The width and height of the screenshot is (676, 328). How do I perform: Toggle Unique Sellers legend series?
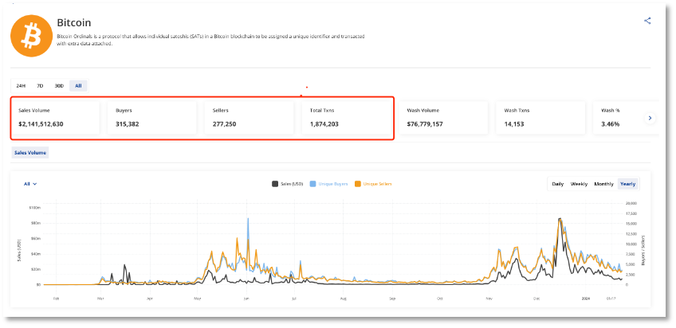(x=374, y=184)
